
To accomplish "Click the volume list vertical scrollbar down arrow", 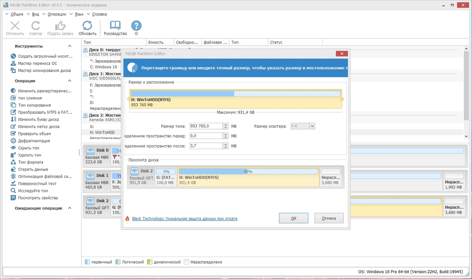I will pyautogui.click(x=466, y=136).
